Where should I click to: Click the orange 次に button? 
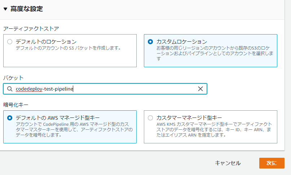point(272,163)
